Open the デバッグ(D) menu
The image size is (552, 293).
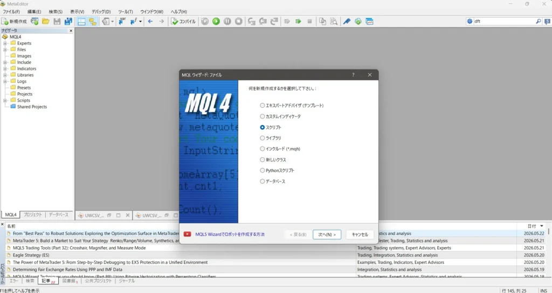[x=101, y=12]
